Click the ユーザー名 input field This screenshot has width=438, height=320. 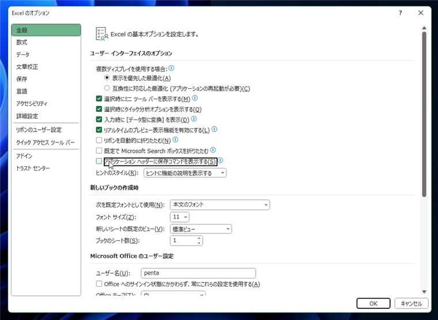click(x=198, y=273)
